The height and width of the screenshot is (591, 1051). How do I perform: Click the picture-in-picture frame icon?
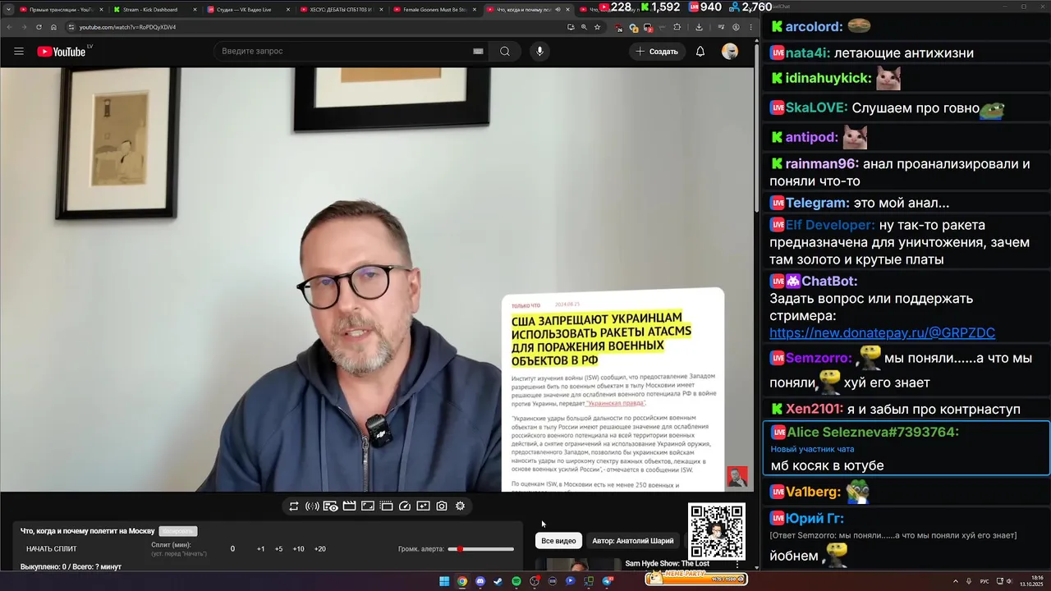[x=368, y=506]
